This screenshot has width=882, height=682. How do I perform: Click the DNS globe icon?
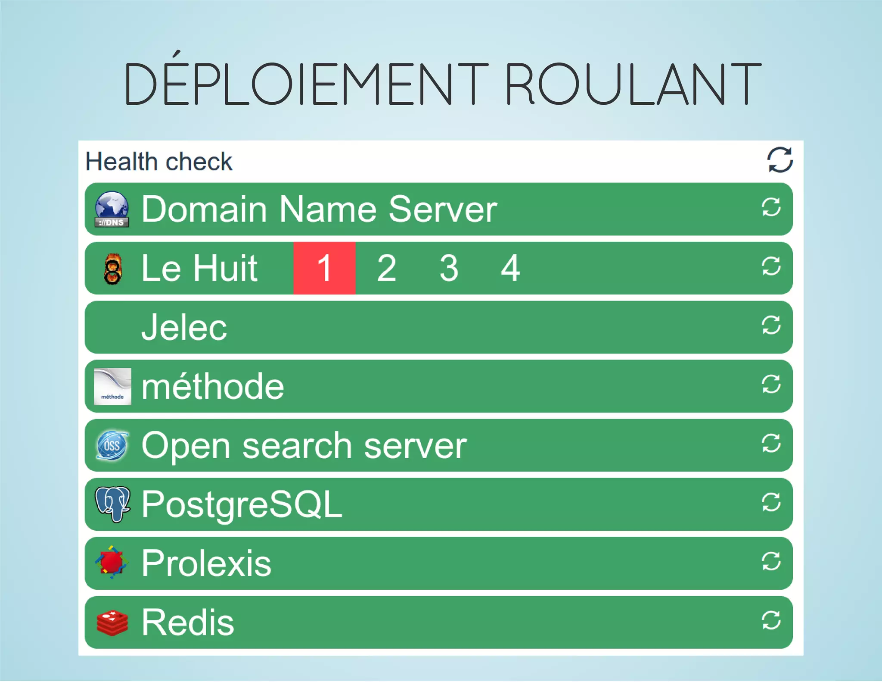pos(112,209)
